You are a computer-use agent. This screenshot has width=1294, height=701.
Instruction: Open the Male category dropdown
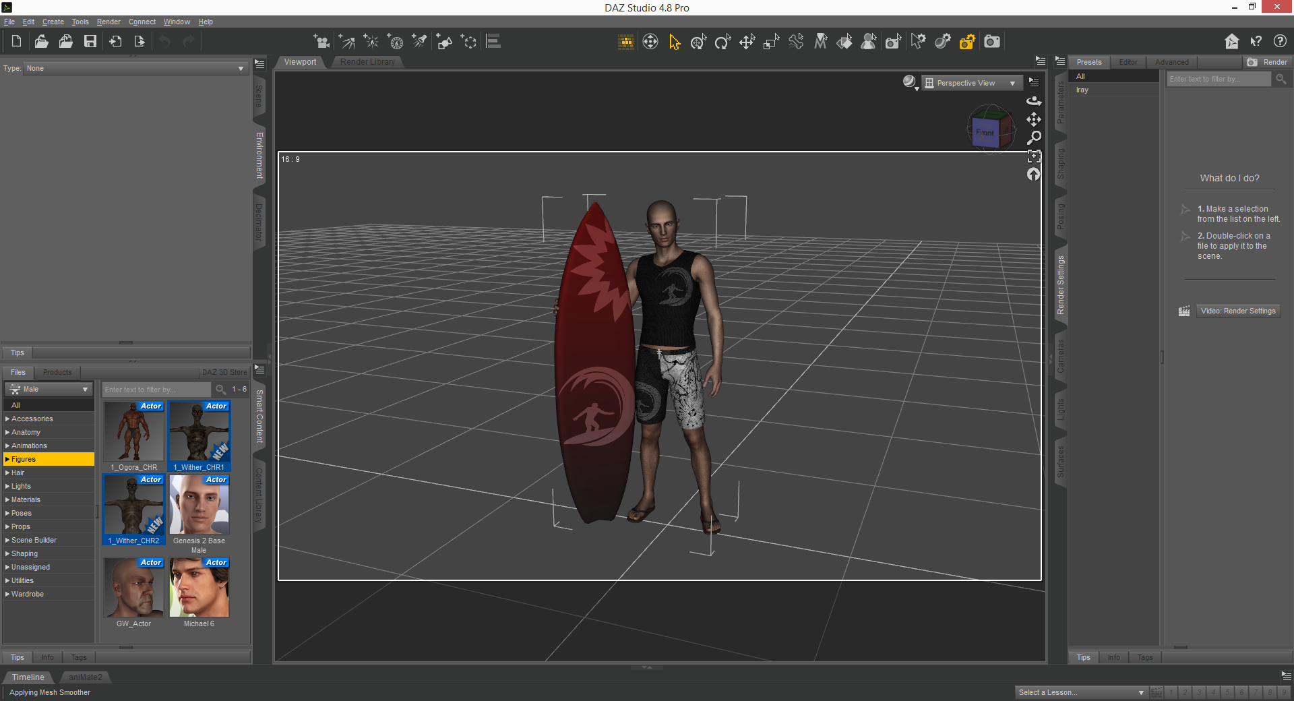(49, 389)
